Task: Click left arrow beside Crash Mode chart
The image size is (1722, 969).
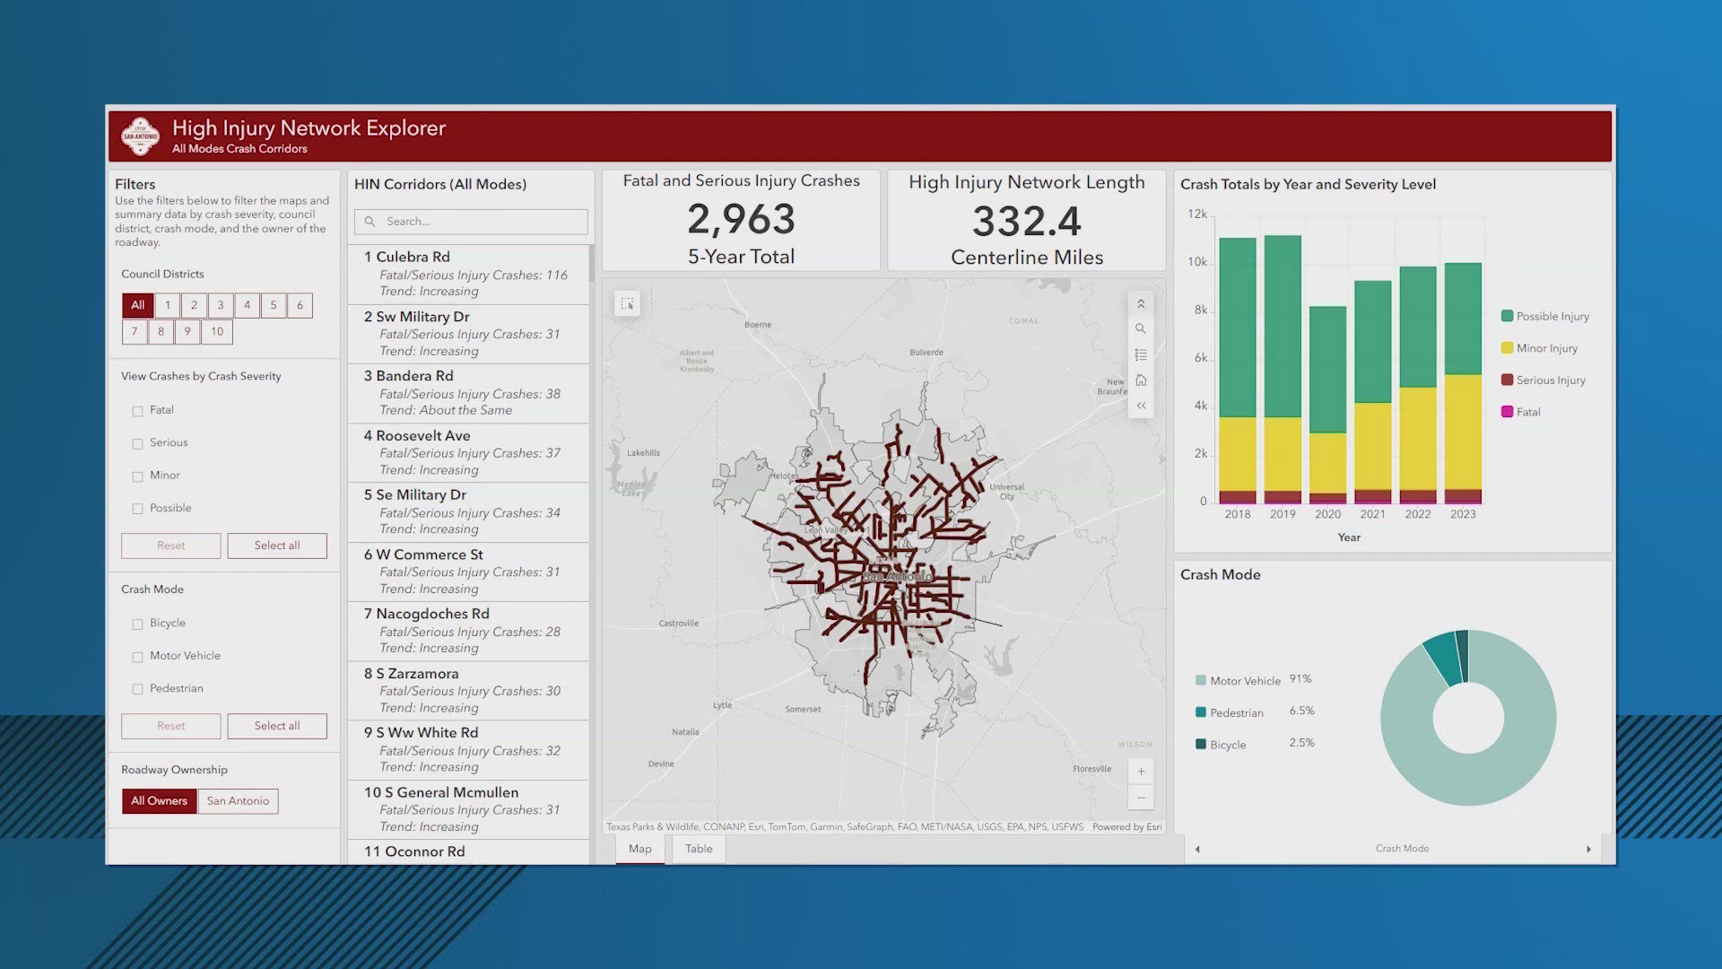Action: pos(1198,848)
